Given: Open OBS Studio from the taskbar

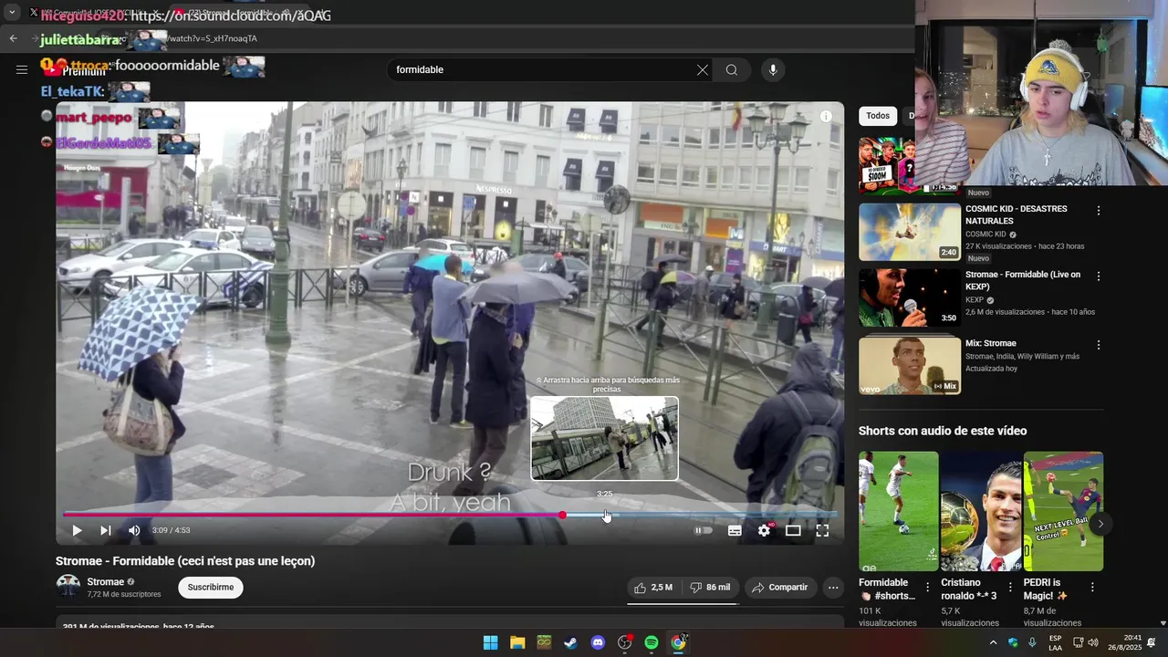Looking at the screenshot, I should click(x=625, y=642).
